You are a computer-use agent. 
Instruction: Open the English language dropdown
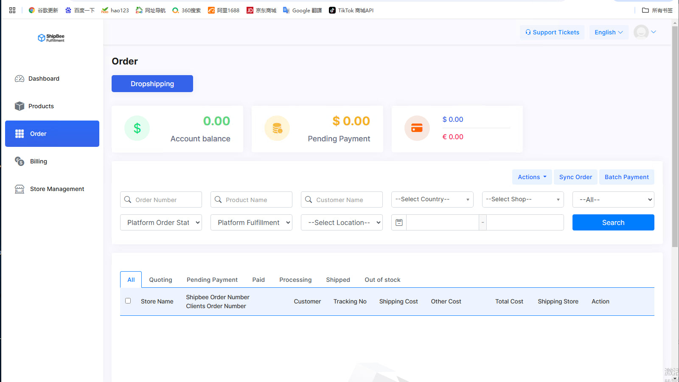click(609, 32)
